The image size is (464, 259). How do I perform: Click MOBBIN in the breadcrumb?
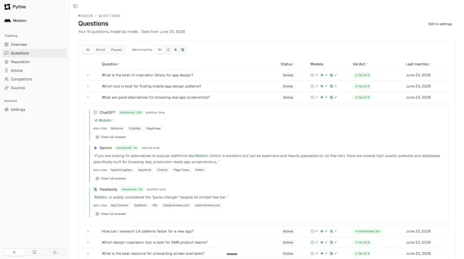click(85, 16)
